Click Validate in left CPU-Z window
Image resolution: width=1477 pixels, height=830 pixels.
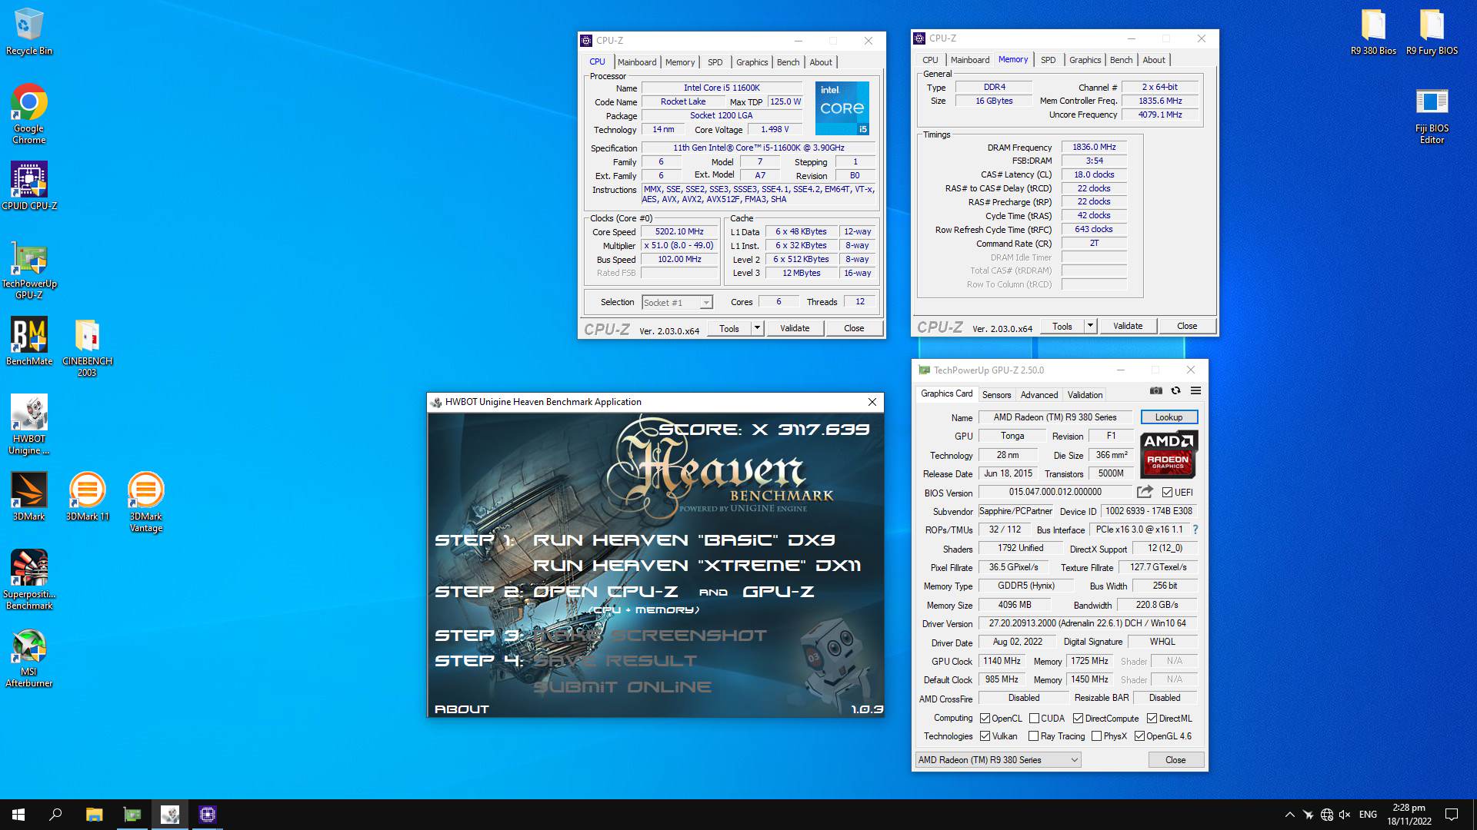795,328
